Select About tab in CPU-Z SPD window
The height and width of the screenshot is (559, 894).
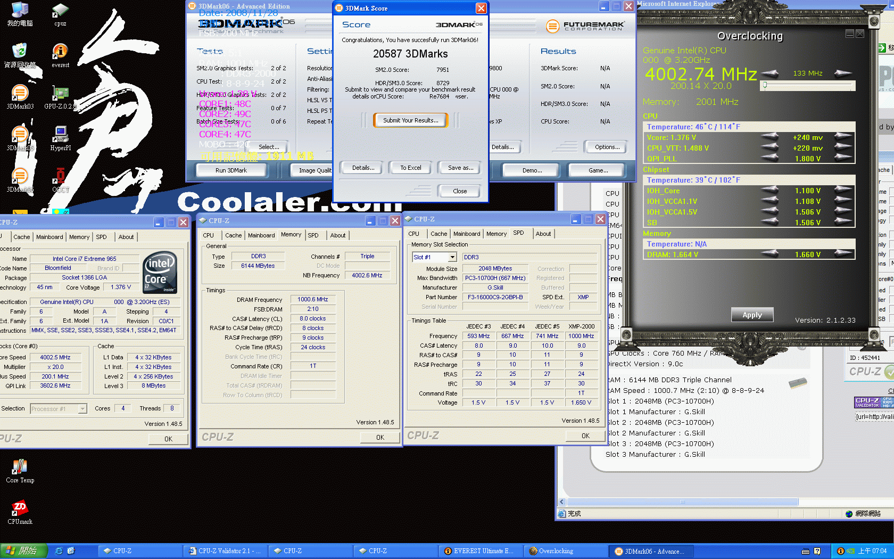click(x=543, y=234)
